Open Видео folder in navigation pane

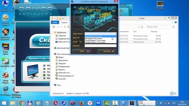point(61,57)
